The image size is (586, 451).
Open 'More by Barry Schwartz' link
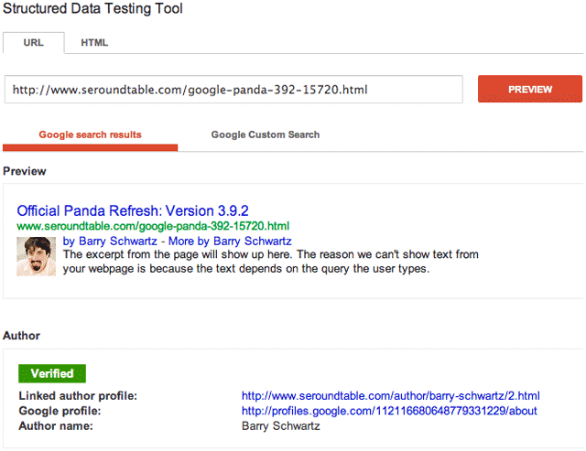click(230, 242)
